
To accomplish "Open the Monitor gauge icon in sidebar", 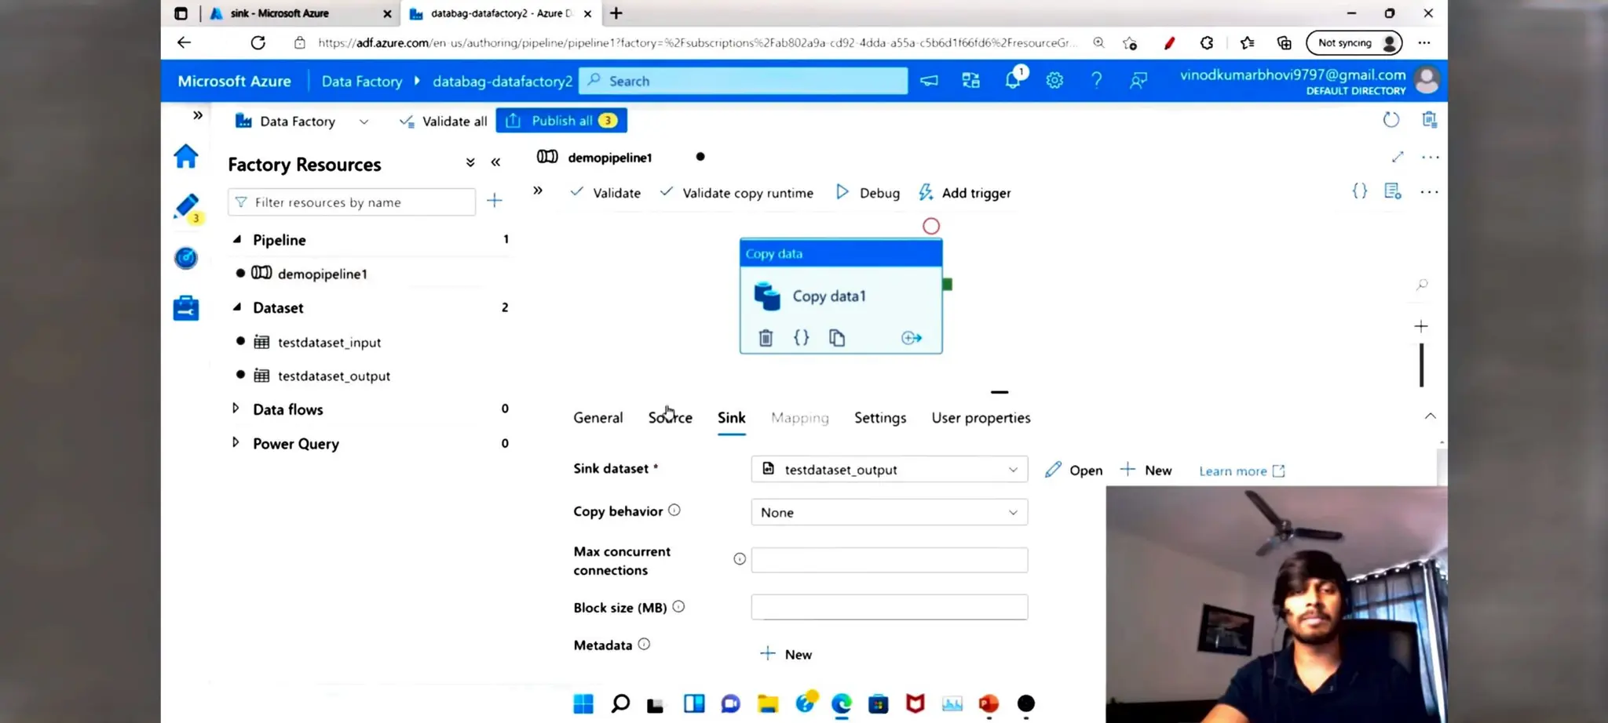I will tap(186, 258).
